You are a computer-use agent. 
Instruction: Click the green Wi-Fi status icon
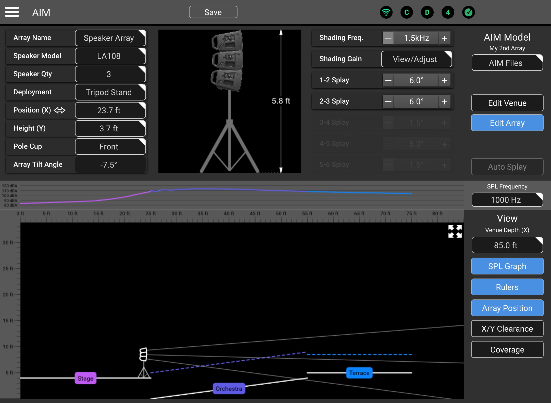[386, 12]
